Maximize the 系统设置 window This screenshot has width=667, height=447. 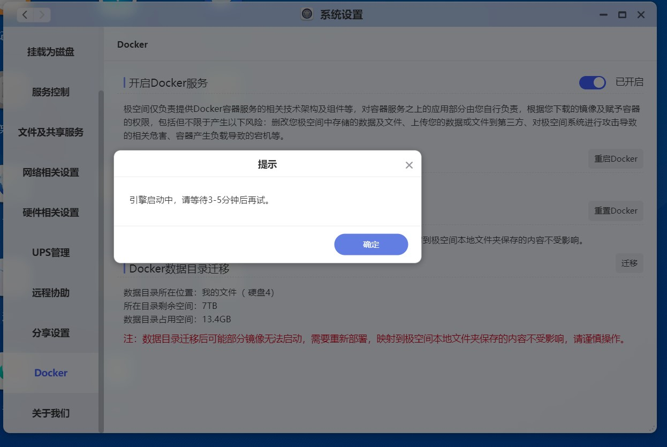point(622,15)
